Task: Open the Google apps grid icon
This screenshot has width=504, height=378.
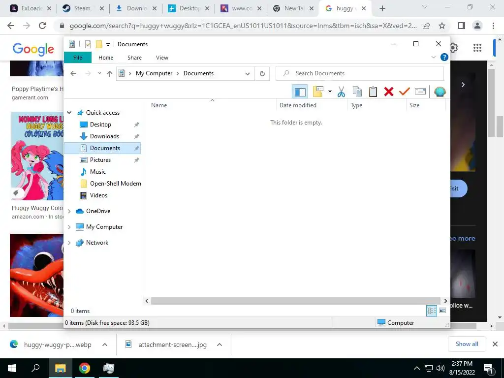Action: 477,48
